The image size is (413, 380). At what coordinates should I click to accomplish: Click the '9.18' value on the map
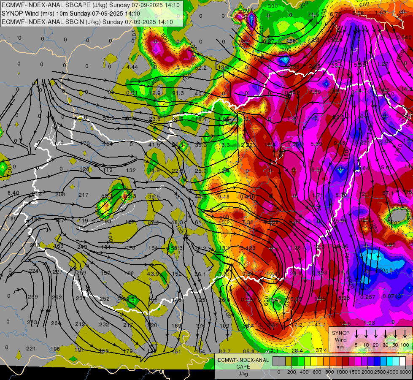[x=224, y=196]
